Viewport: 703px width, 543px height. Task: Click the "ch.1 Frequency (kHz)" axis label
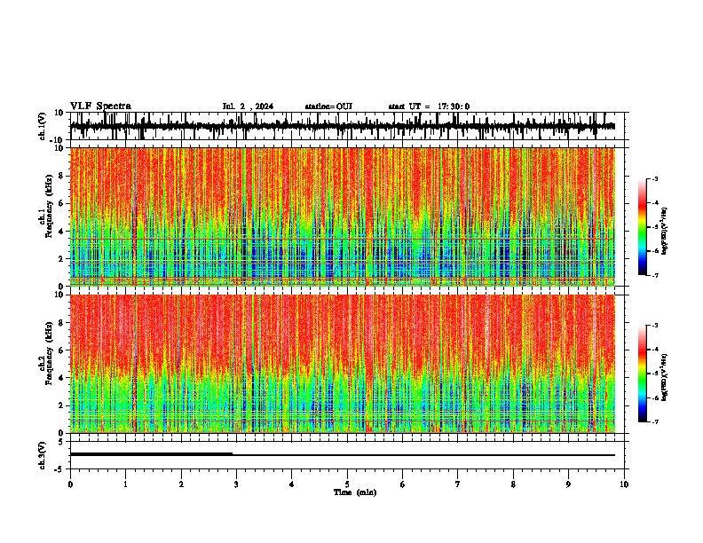(x=46, y=207)
